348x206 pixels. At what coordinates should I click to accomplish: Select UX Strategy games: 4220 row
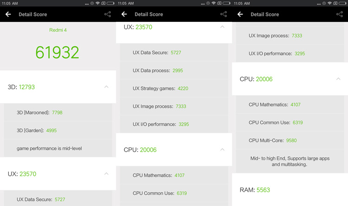tap(174, 88)
